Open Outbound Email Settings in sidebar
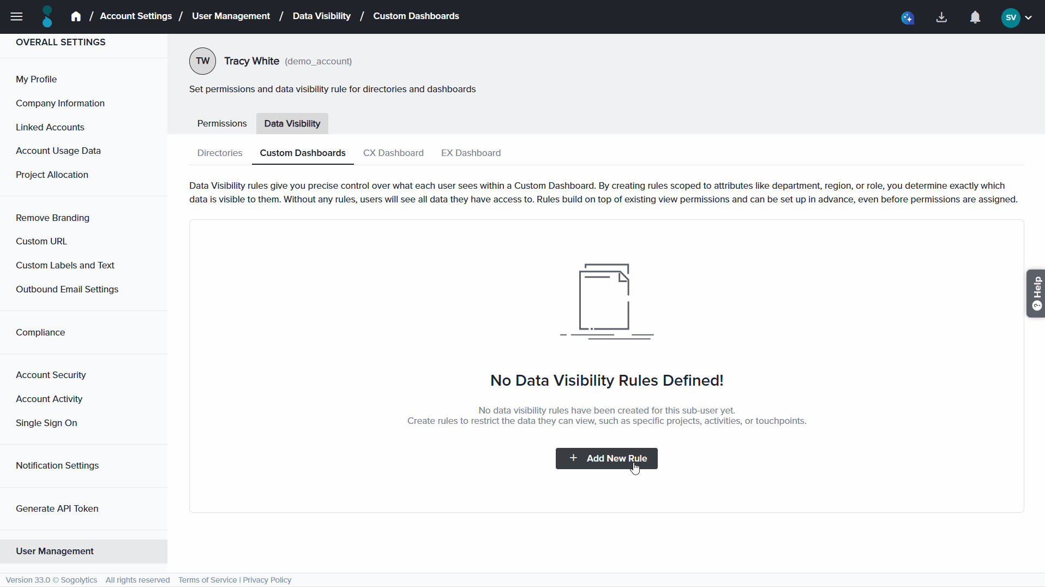Image resolution: width=1045 pixels, height=587 pixels. (x=67, y=289)
